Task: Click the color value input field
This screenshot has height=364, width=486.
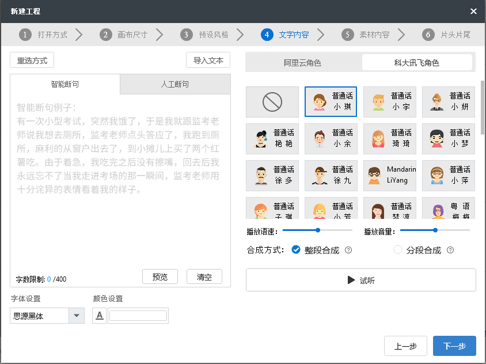Action: coord(138,316)
